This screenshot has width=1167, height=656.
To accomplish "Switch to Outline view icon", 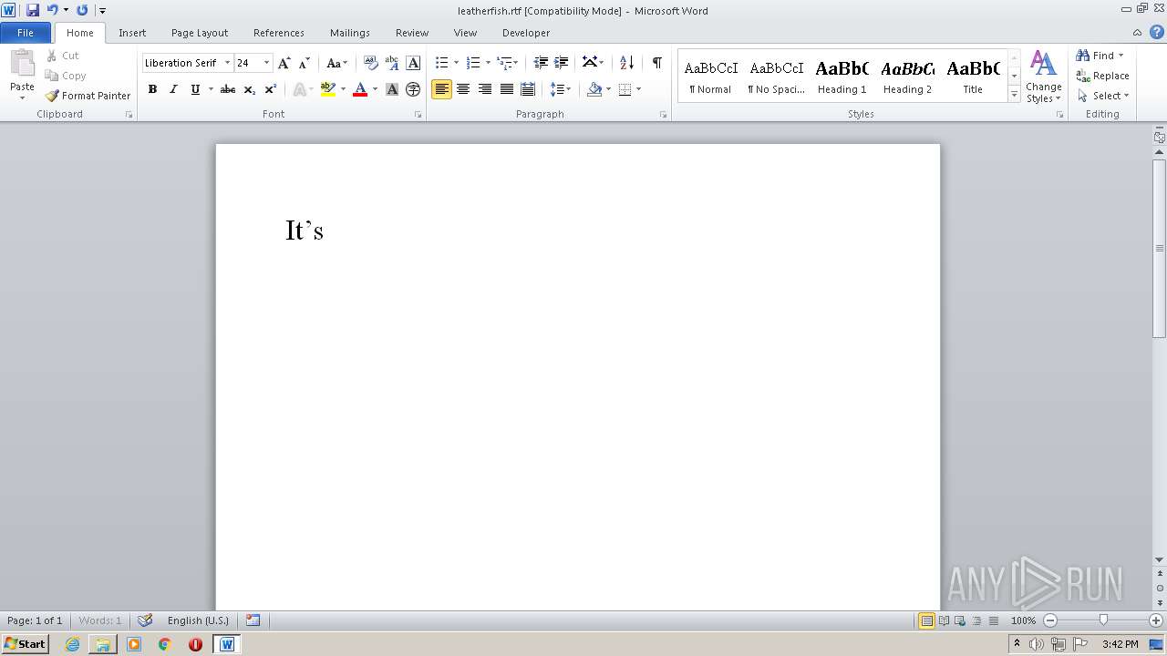I will tap(976, 620).
